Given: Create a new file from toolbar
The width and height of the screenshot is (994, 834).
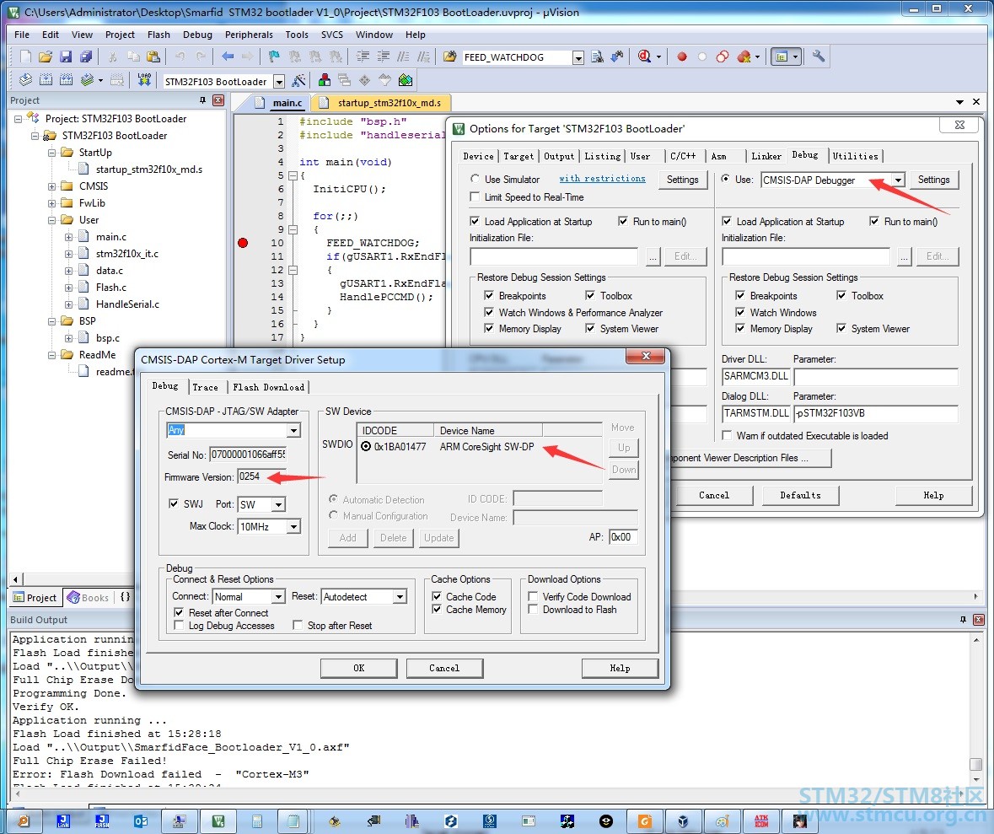Looking at the screenshot, I should [25, 57].
